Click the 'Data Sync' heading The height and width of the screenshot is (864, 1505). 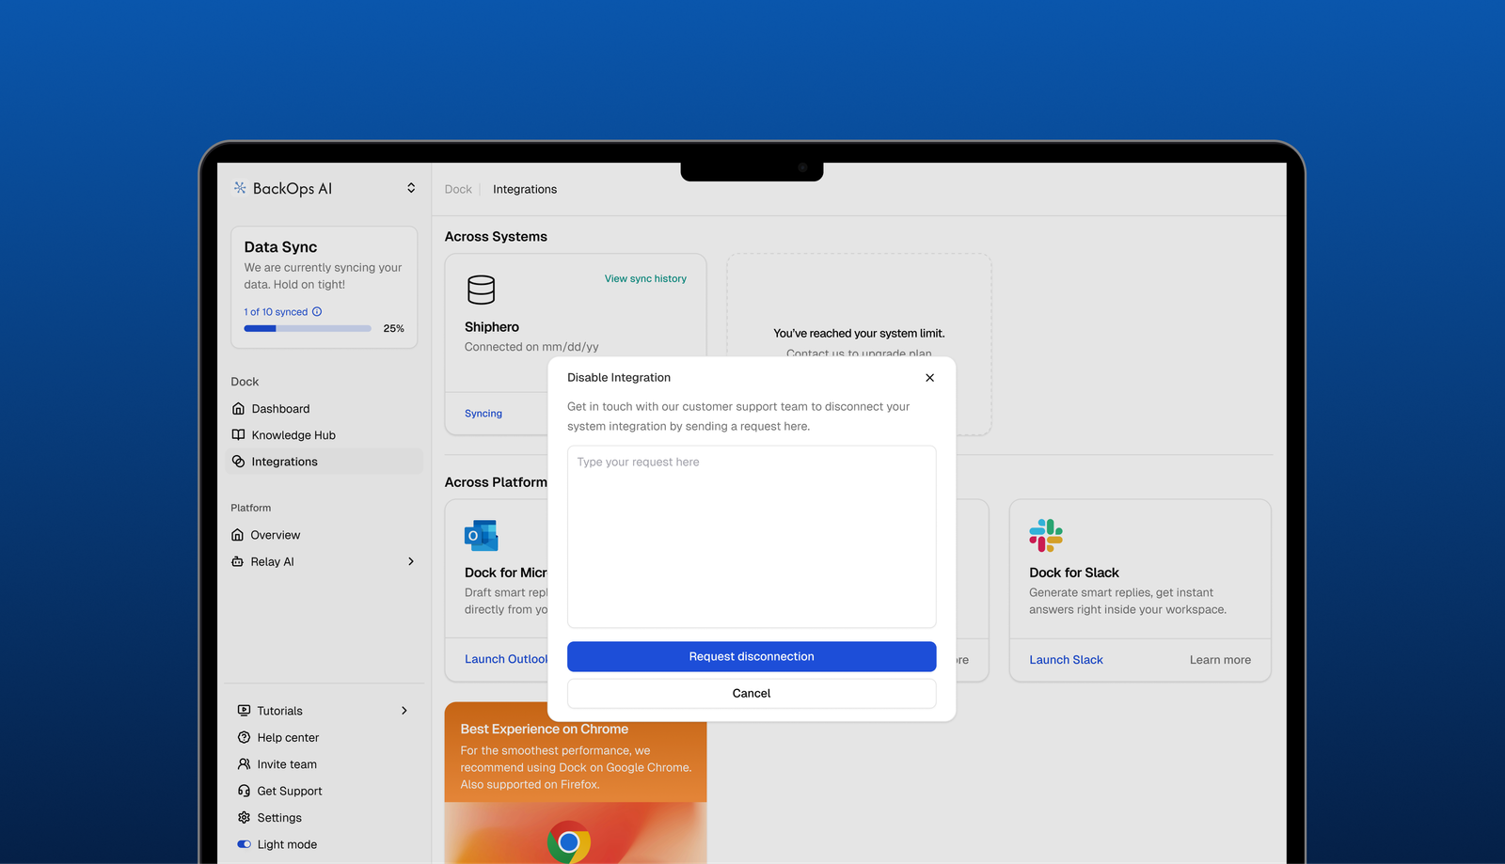[280, 247]
